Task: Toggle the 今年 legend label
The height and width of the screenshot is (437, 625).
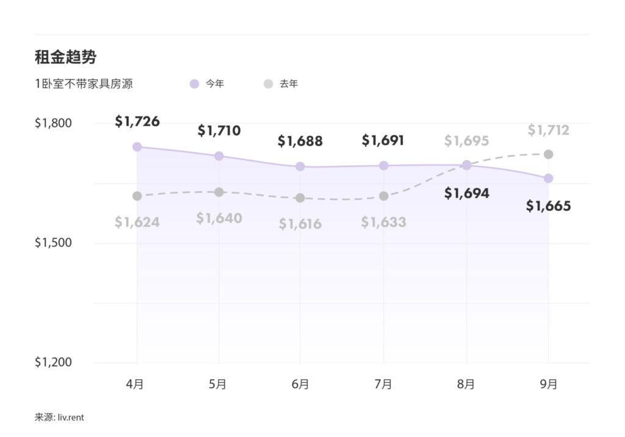Action: [215, 84]
